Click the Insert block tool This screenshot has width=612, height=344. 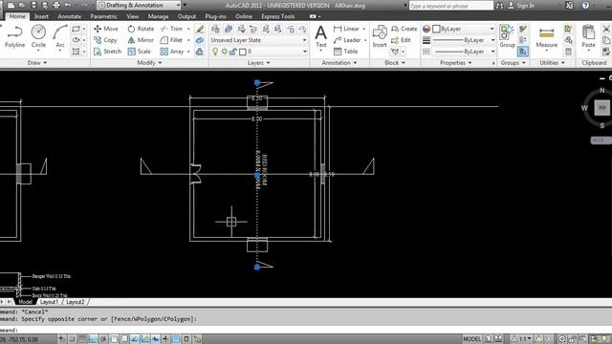(x=380, y=36)
